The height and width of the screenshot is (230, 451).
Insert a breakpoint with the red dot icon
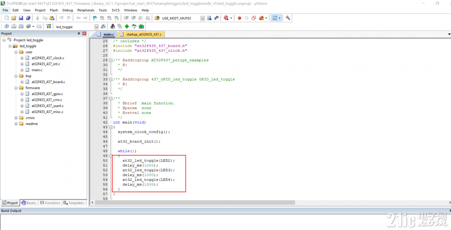point(239,18)
